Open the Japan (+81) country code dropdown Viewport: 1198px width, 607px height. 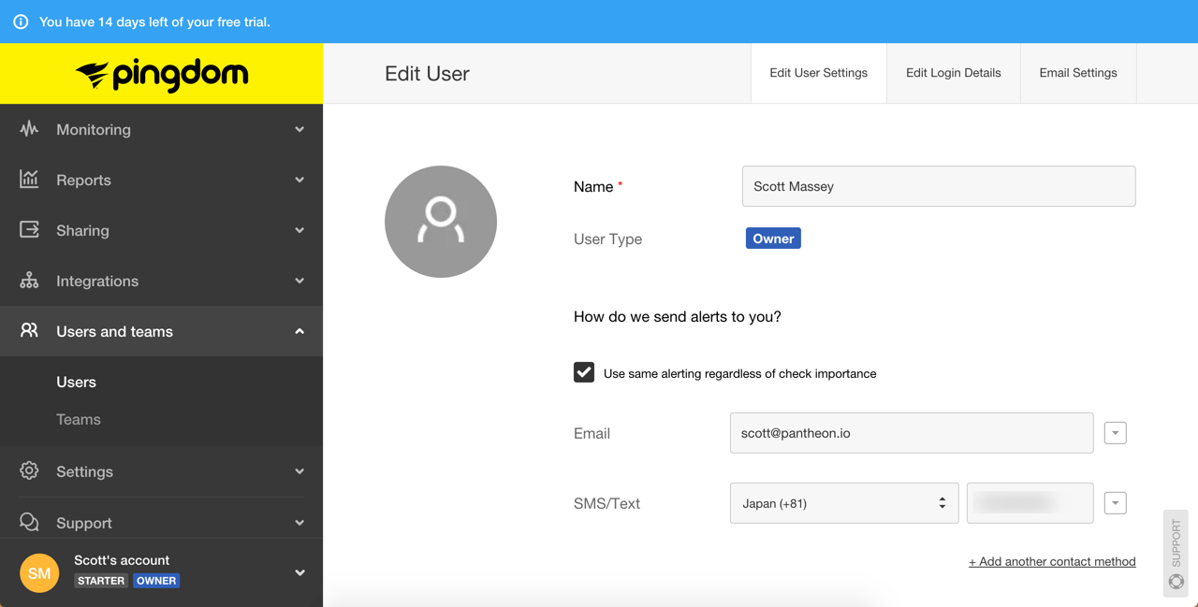(x=843, y=503)
